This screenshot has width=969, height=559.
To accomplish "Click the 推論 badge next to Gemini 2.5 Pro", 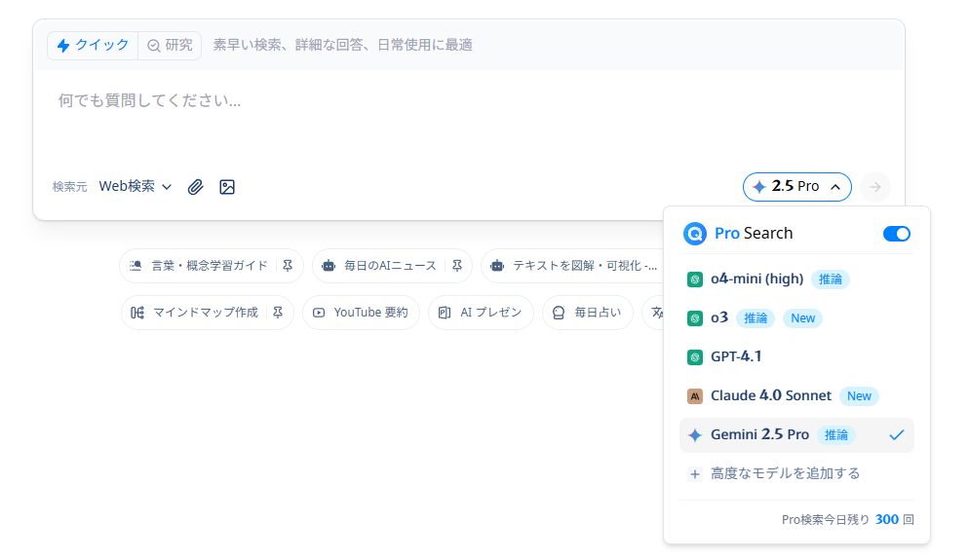I will click(836, 435).
